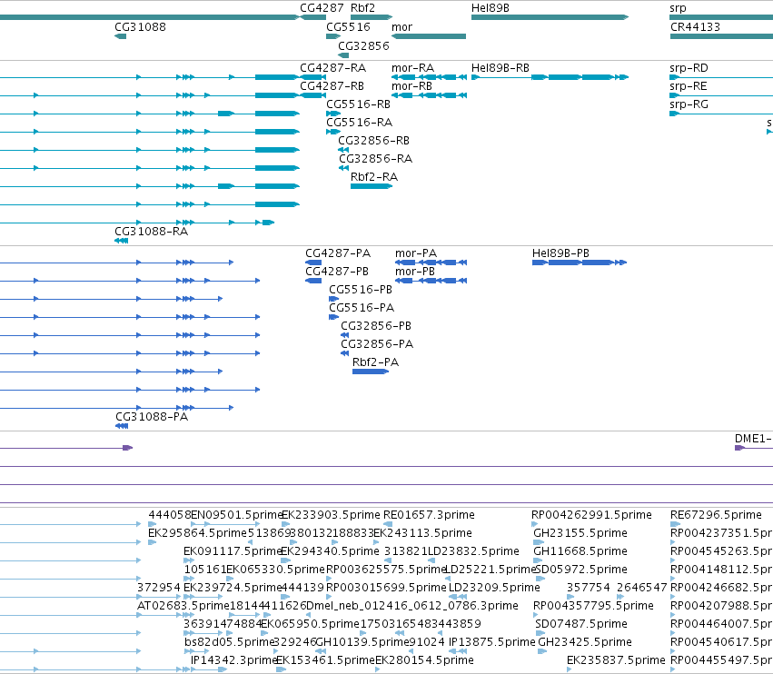Click the RE67296.5prime EST label
Image resolution: width=773 pixels, height=674 pixels.
[716, 515]
